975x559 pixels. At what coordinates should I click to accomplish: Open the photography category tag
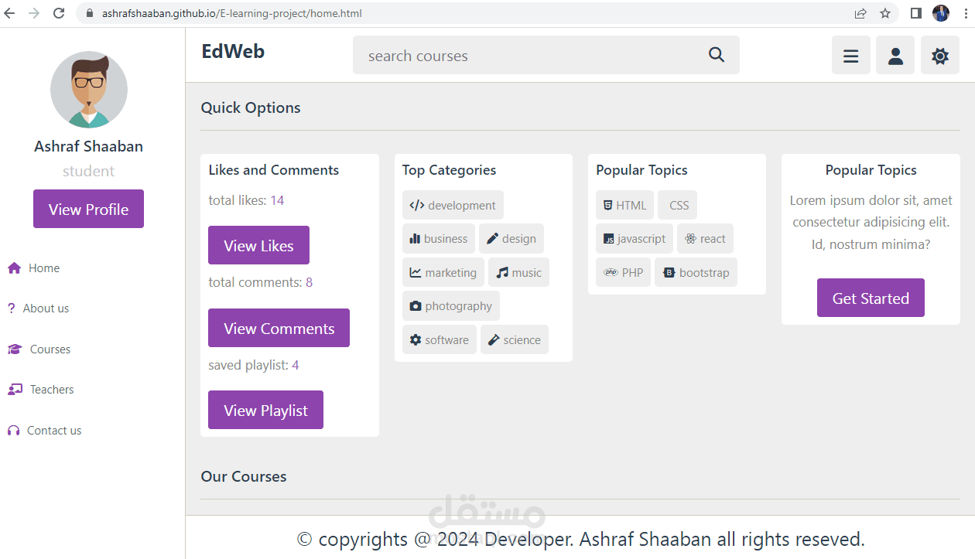(450, 306)
